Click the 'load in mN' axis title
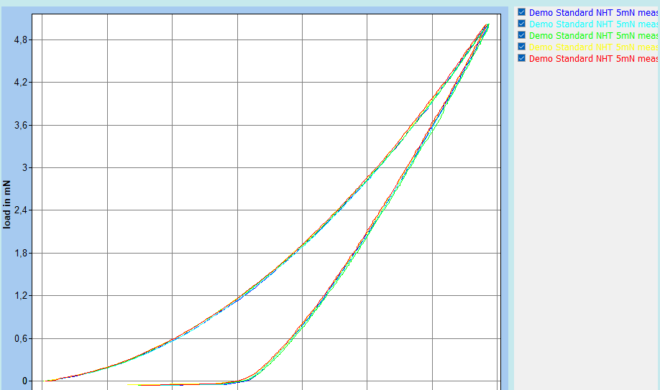 coord(7,204)
